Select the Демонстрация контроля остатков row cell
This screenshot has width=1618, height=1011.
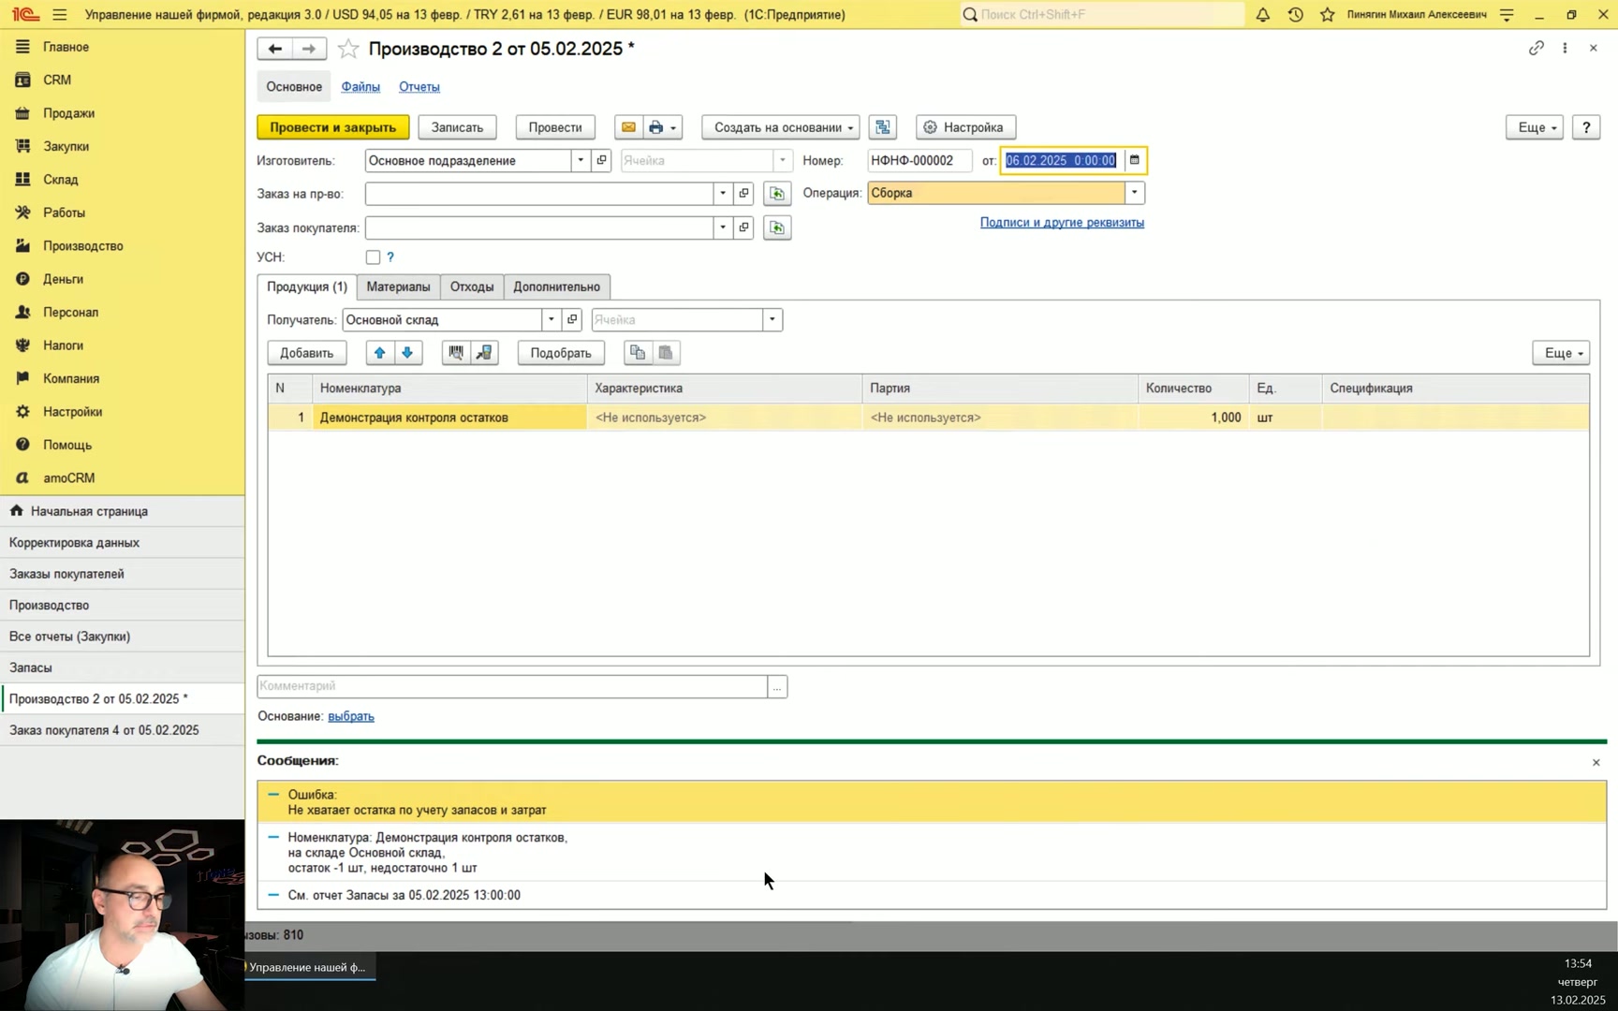pyautogui.click(x=449, y=418)
